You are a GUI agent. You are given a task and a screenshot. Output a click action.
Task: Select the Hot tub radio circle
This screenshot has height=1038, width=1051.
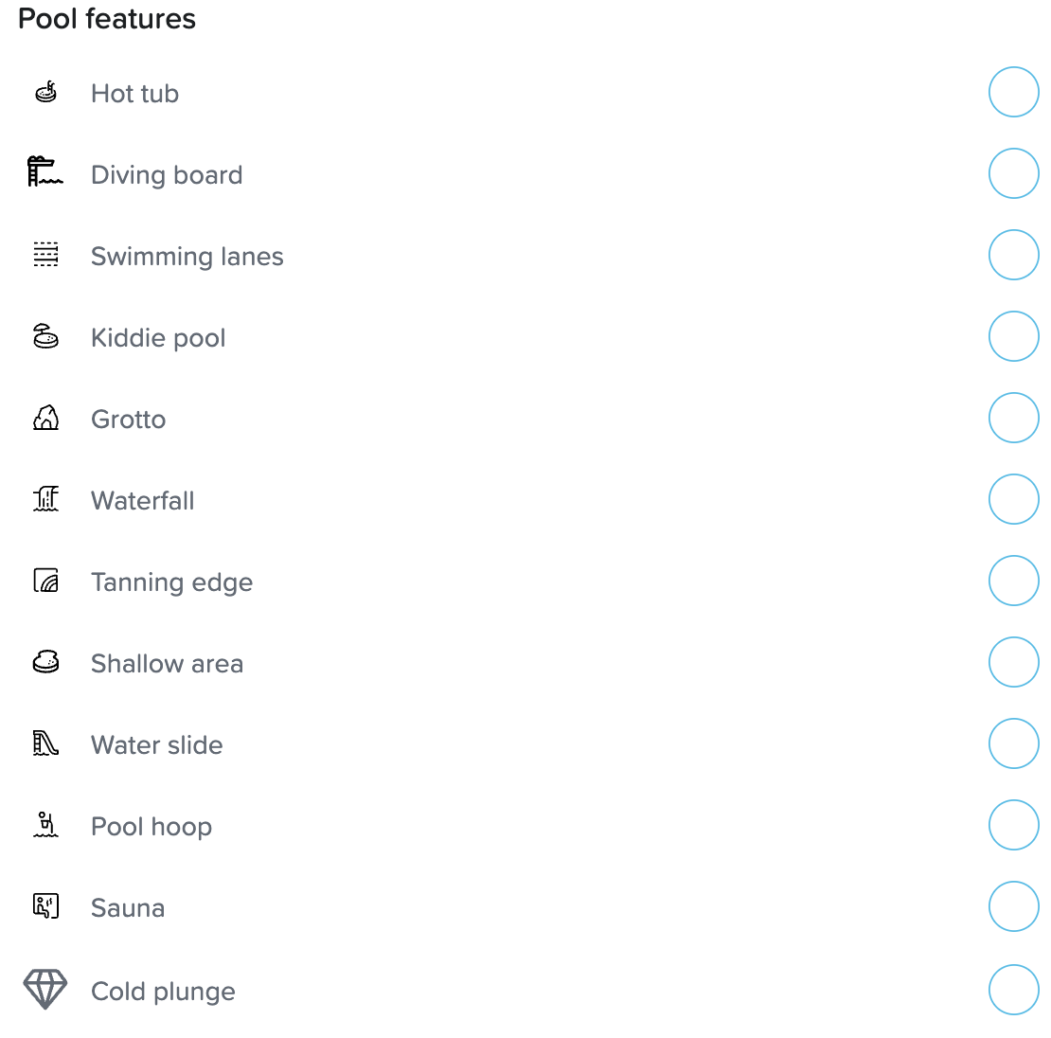tap(1013, 92)
